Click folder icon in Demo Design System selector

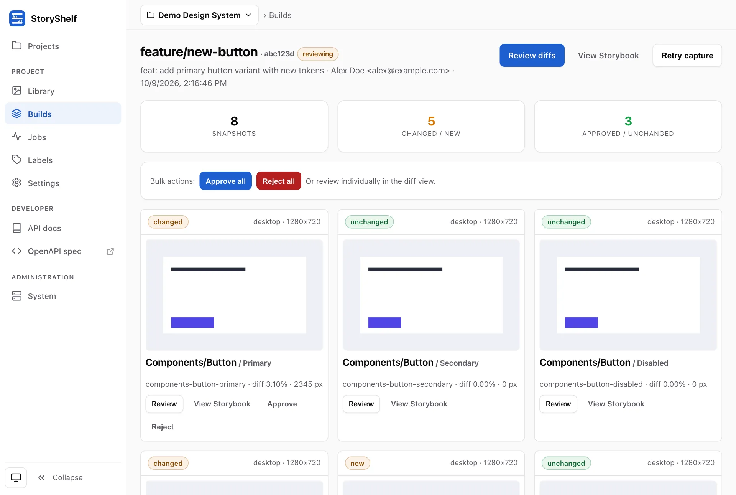151,15
